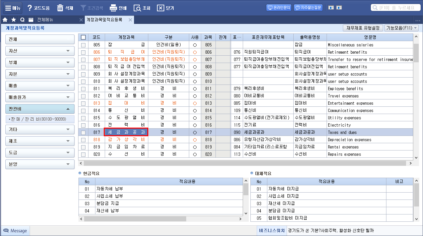Click the 조회 search icon
The height and width of the screenshot is (236, 423).
[x=137, y=8]
